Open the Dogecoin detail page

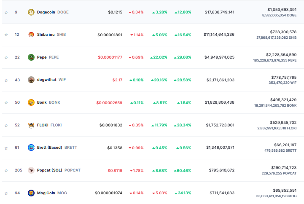(x=46, y=12)
